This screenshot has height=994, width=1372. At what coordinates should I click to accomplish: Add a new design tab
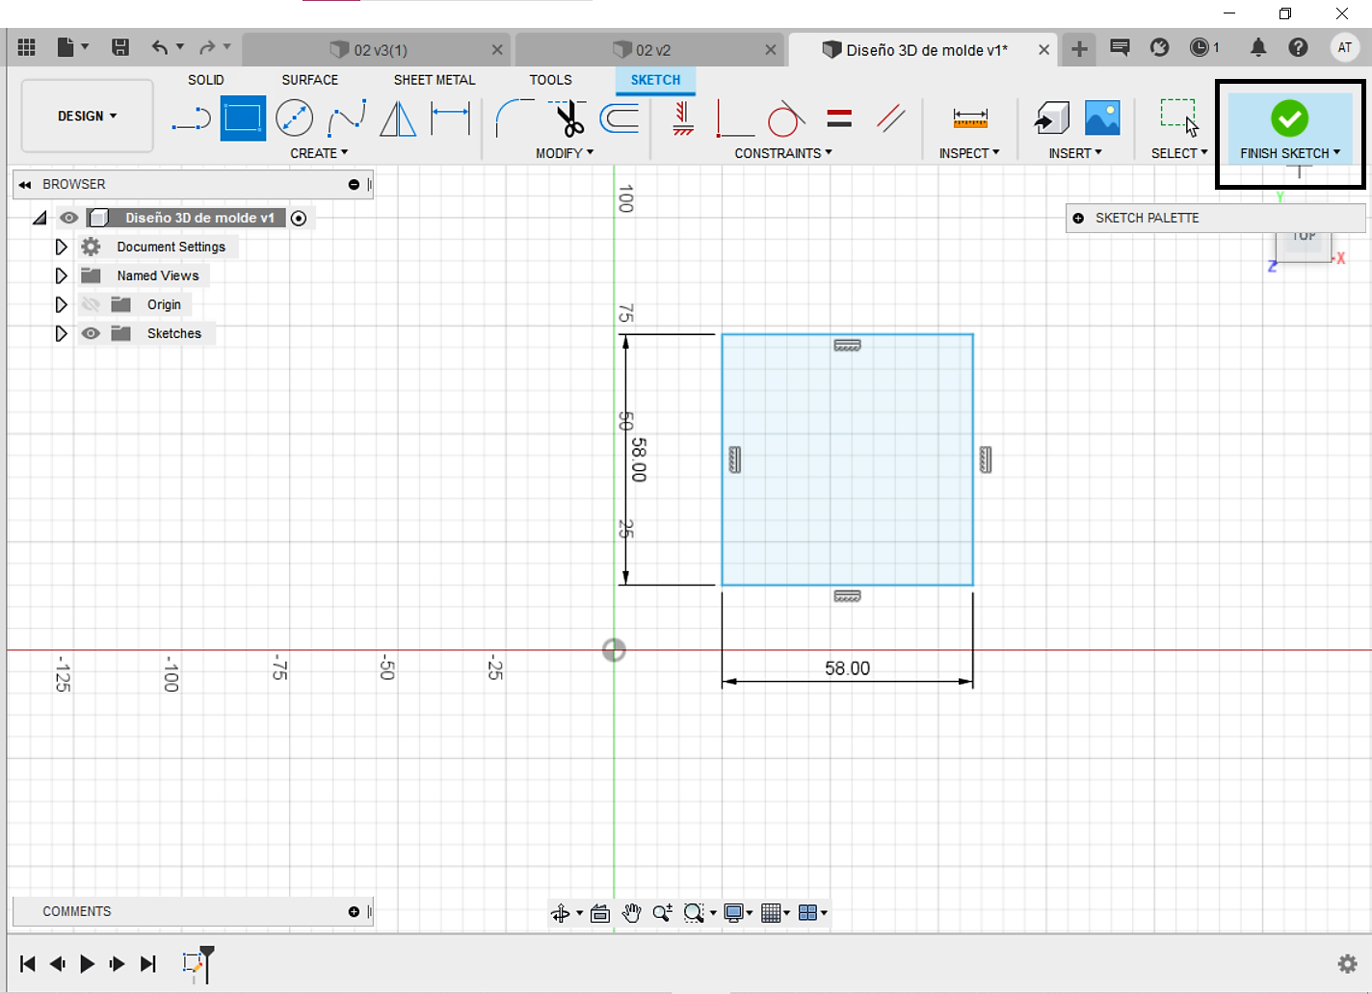pos(1079,48)
